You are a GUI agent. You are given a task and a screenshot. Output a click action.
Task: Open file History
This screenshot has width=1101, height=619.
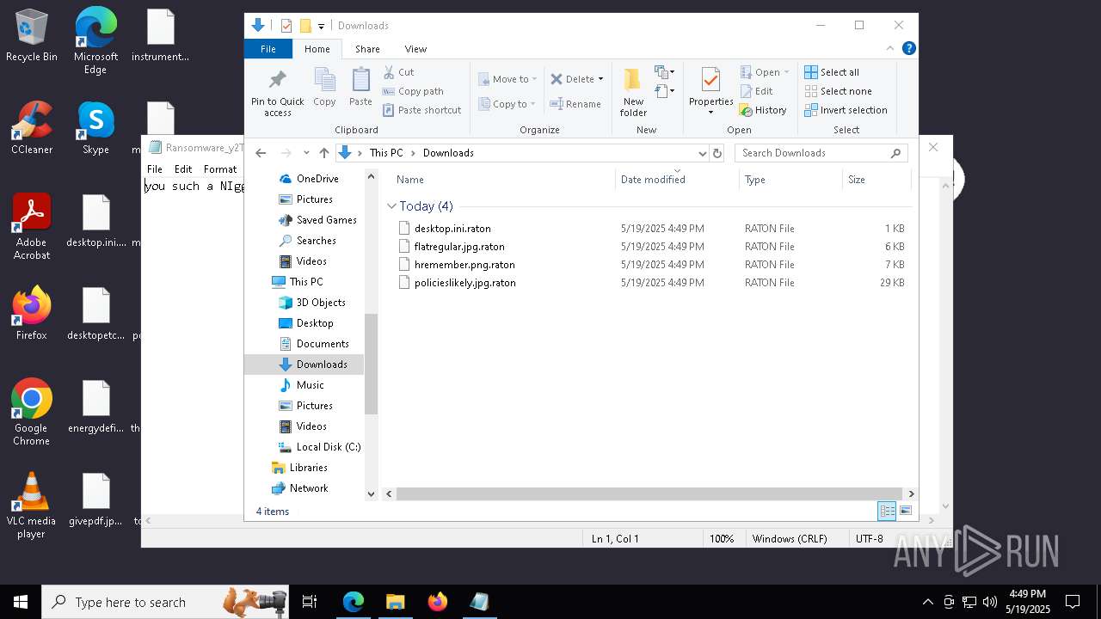763,110
